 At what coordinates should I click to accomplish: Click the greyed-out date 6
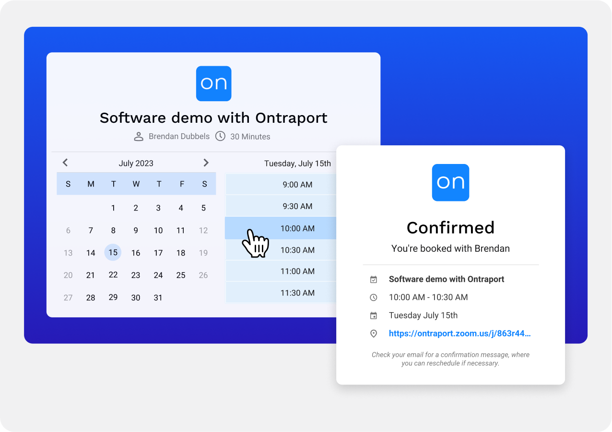[68, 231]
